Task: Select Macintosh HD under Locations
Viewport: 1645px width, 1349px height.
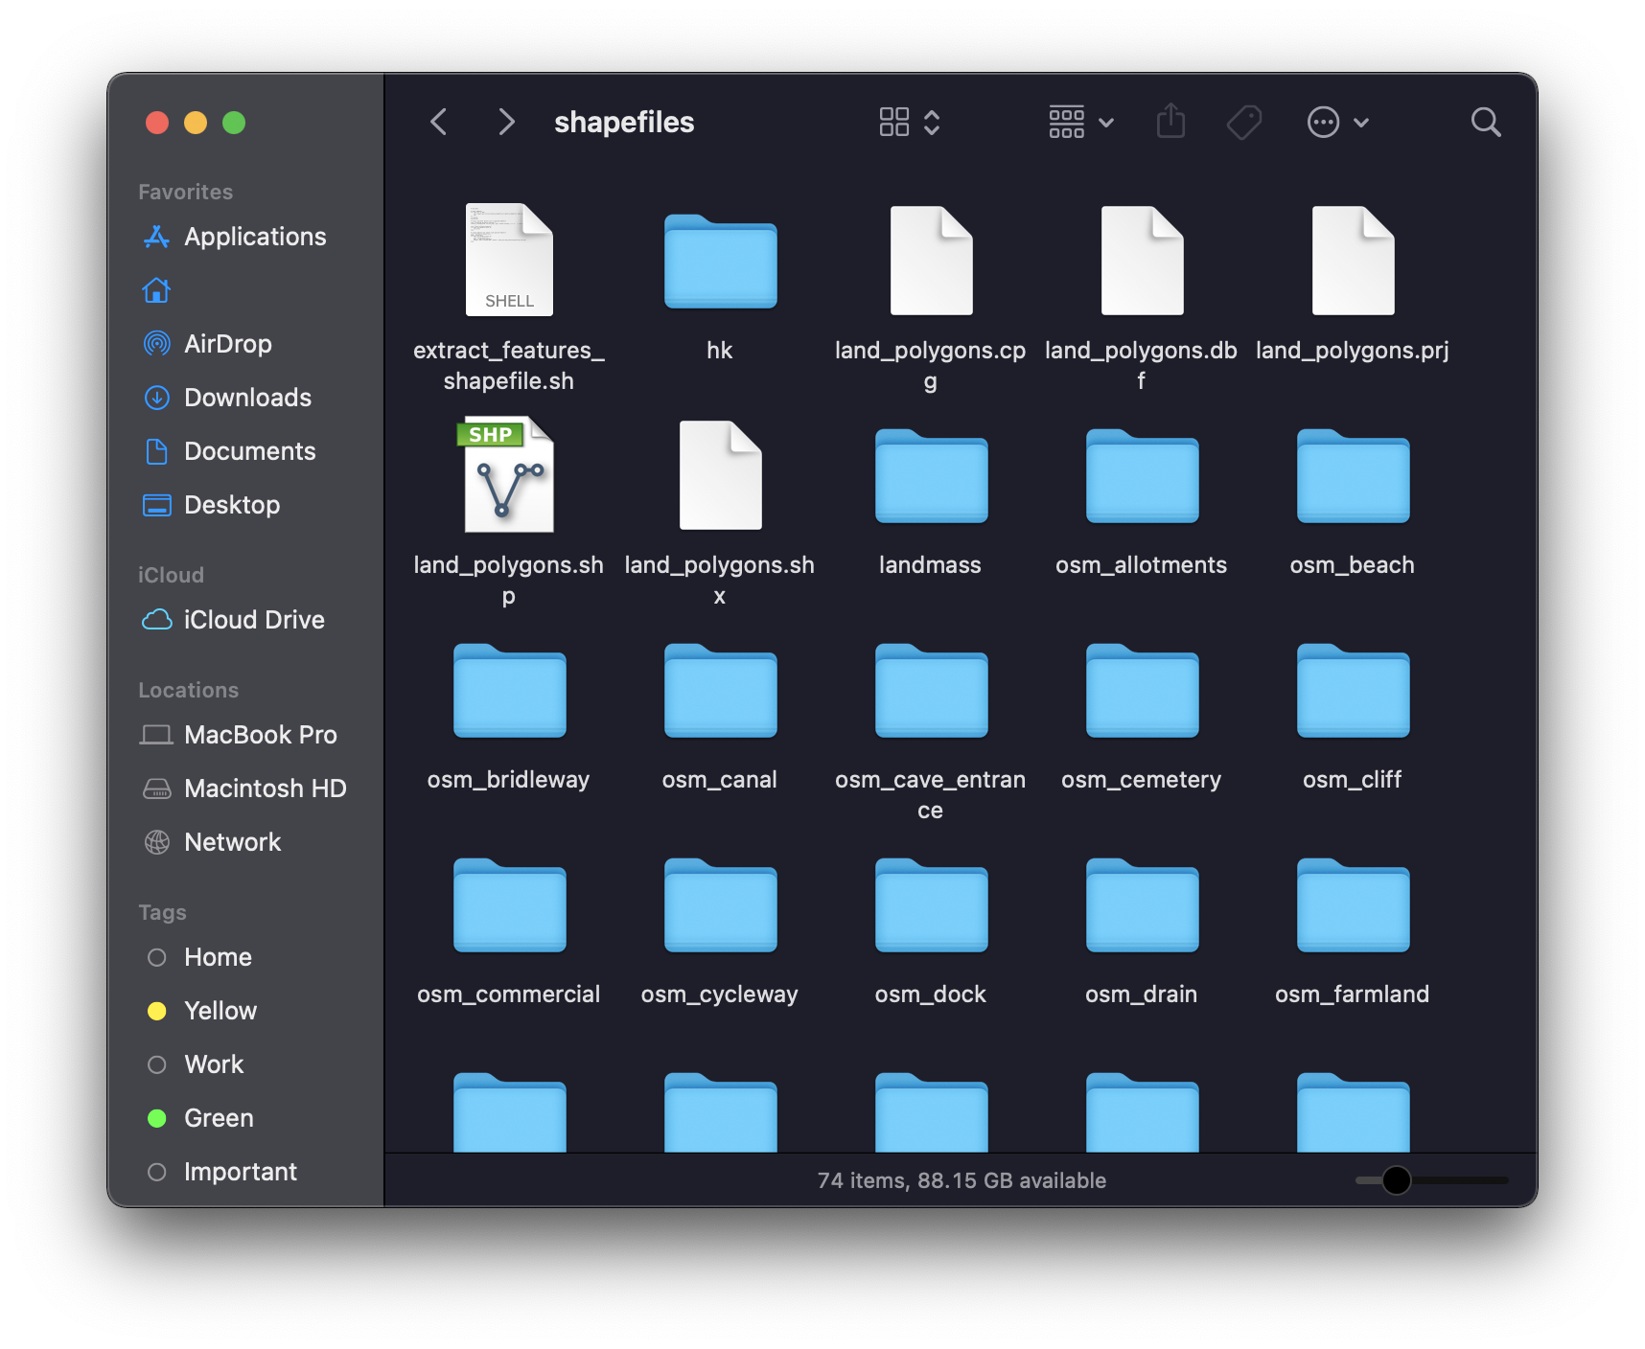Action: [x=265, y=789]
